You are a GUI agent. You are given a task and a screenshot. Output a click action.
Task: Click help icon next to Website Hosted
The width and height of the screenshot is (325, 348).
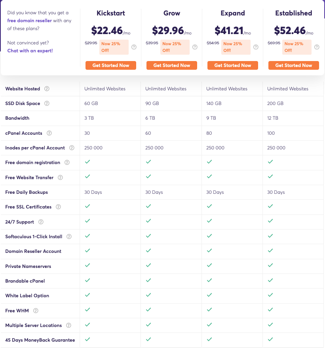pyautogui.click(x=47, y=89)
